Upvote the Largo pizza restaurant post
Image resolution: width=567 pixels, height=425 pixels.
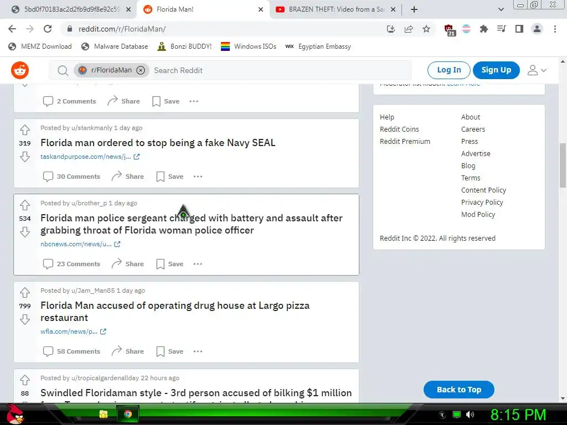pos(25,292)
